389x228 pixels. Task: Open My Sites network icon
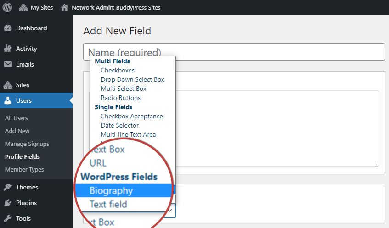23,7
